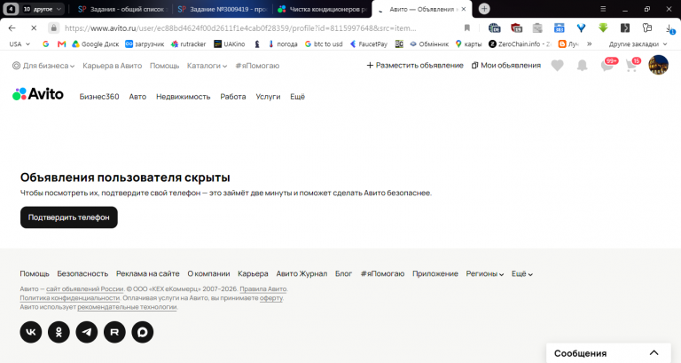
Task: Click Подтвердить телефон button
Action: [x=69, y=217]
